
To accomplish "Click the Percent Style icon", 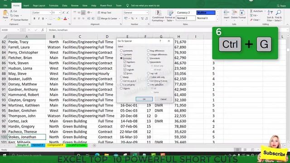I will click(x=132, y=19).
